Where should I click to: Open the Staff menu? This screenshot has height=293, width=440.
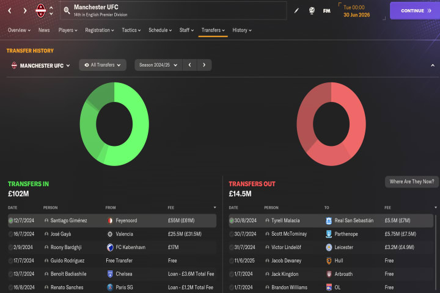point(186,30)
